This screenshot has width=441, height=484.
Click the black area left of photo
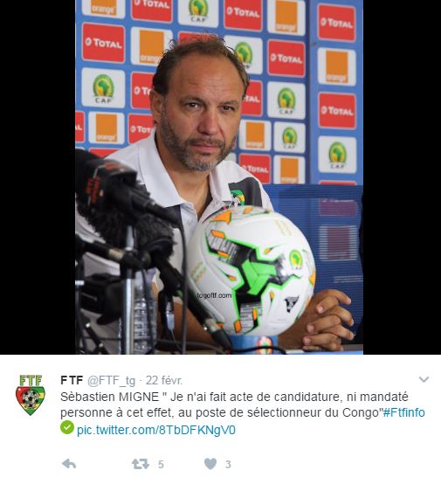[x=38, y=177]
